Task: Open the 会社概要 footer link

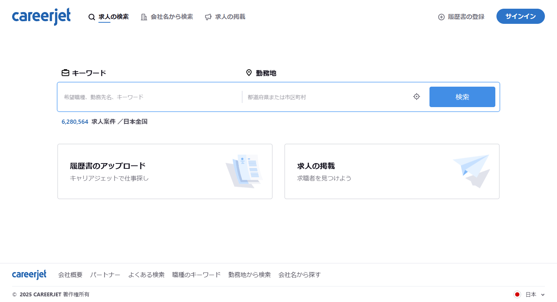Action: click(70, 275)
